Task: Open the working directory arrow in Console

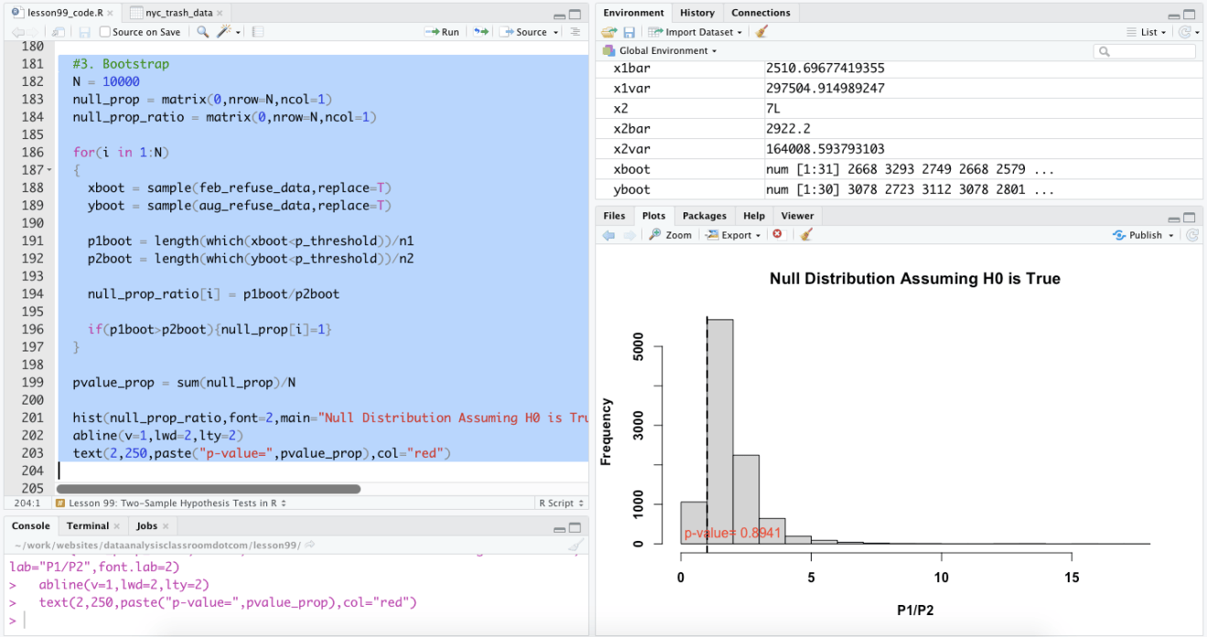Action: tap(309, 545)
